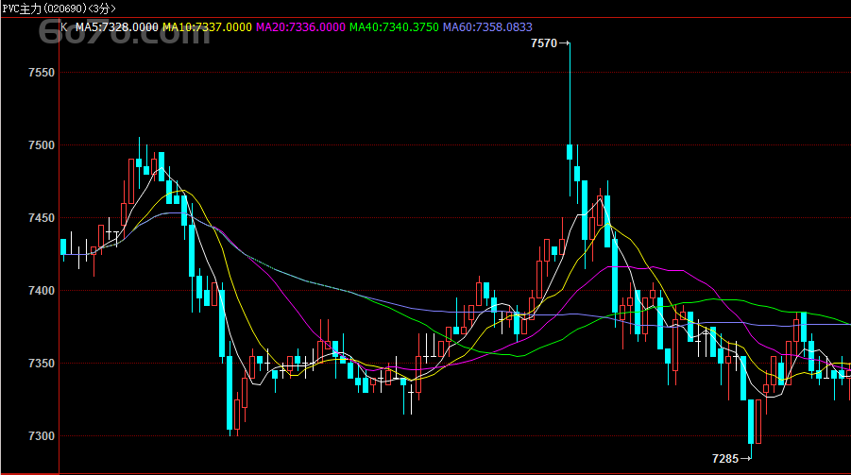The image size is (851, 475).
Task: Click the PVC主力(020690) chart title
Action: (59, 8)
